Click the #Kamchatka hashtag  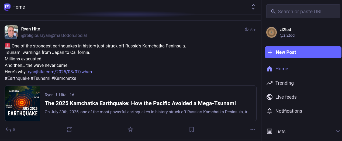64,78
